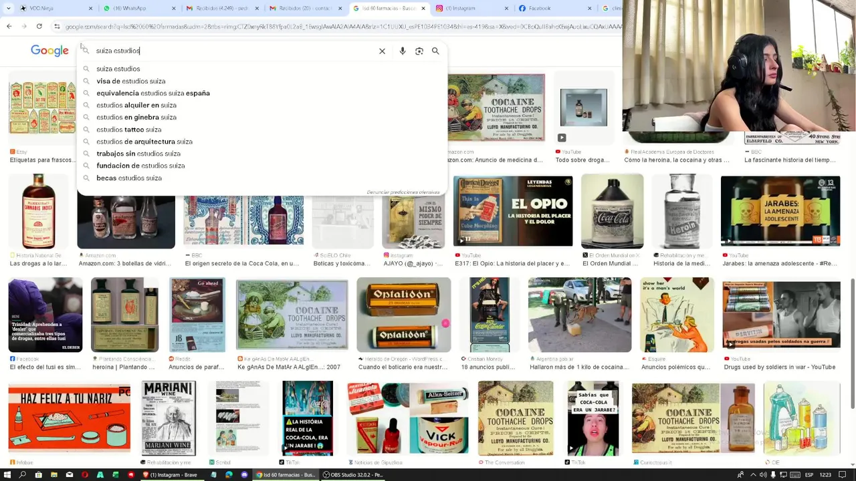Open the Optalidón tins image result

click(x=404, y=315)
